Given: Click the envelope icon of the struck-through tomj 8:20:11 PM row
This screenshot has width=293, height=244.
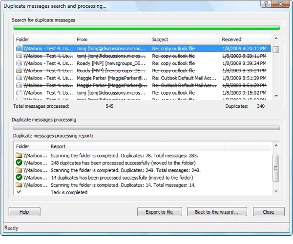Looking at the screenshot, I should [19, 56].
